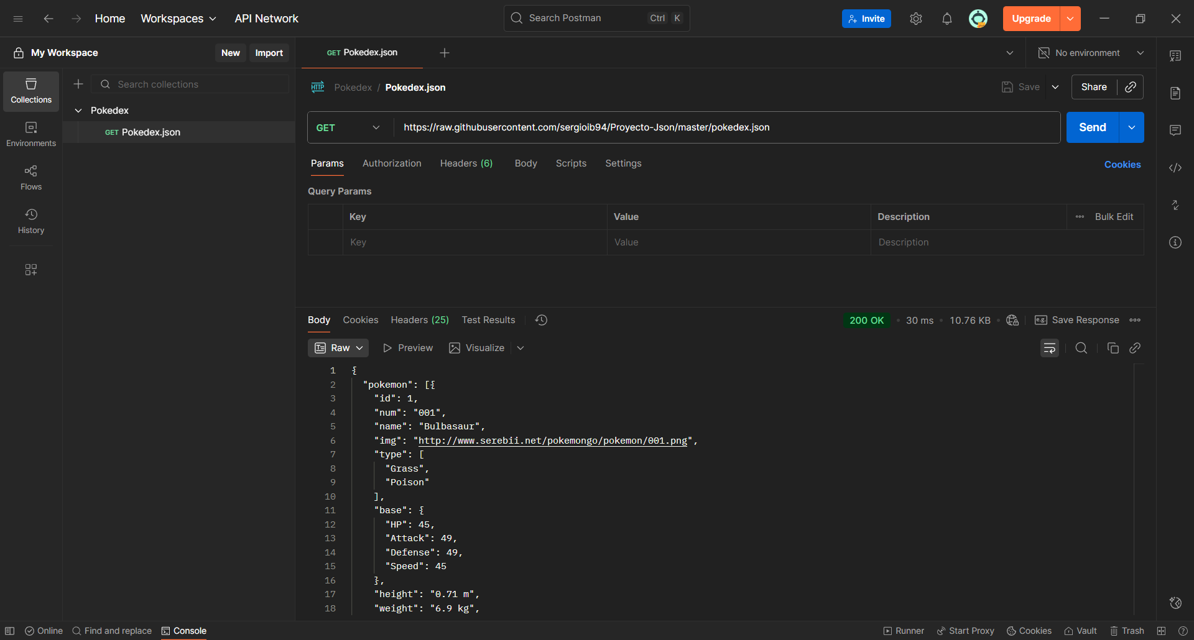1194x640 pixels.
Task: Expand the No environment selector
Action: [x=1091, y=53]
